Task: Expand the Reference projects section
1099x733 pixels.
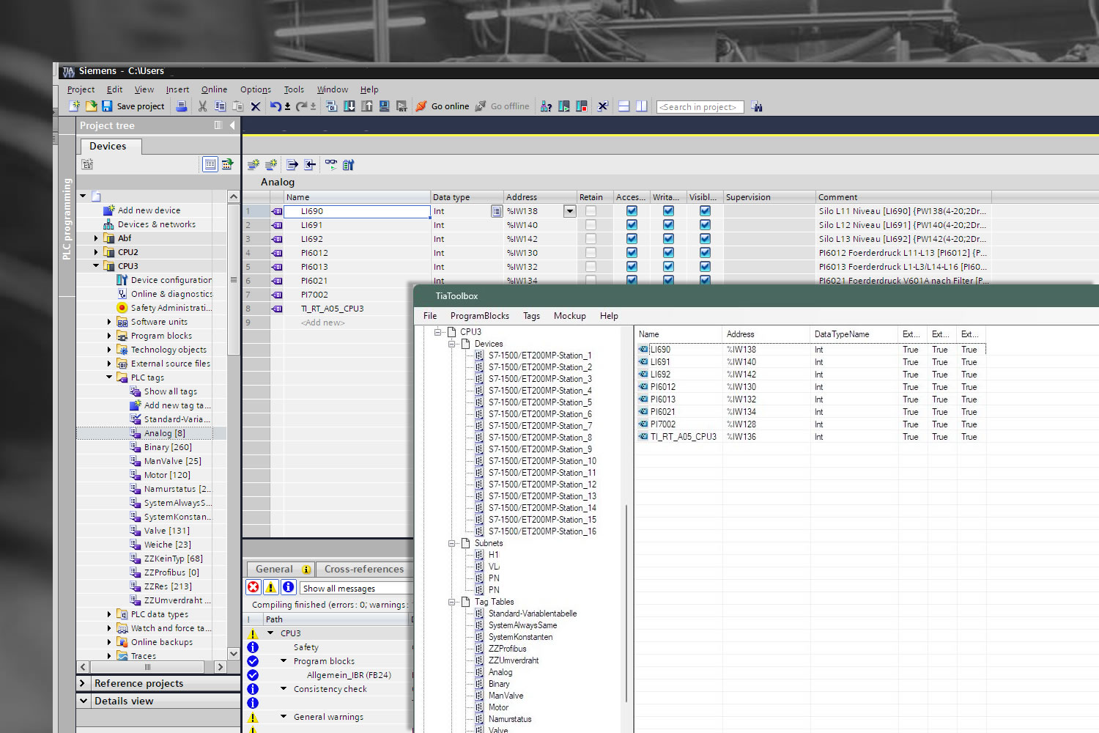Action: click(x=83, y=683)
